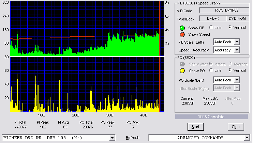Click the DVD+R type field
The width and height of the screenshot is (253, 143).
pyautogui.click(x=213, y=18)
